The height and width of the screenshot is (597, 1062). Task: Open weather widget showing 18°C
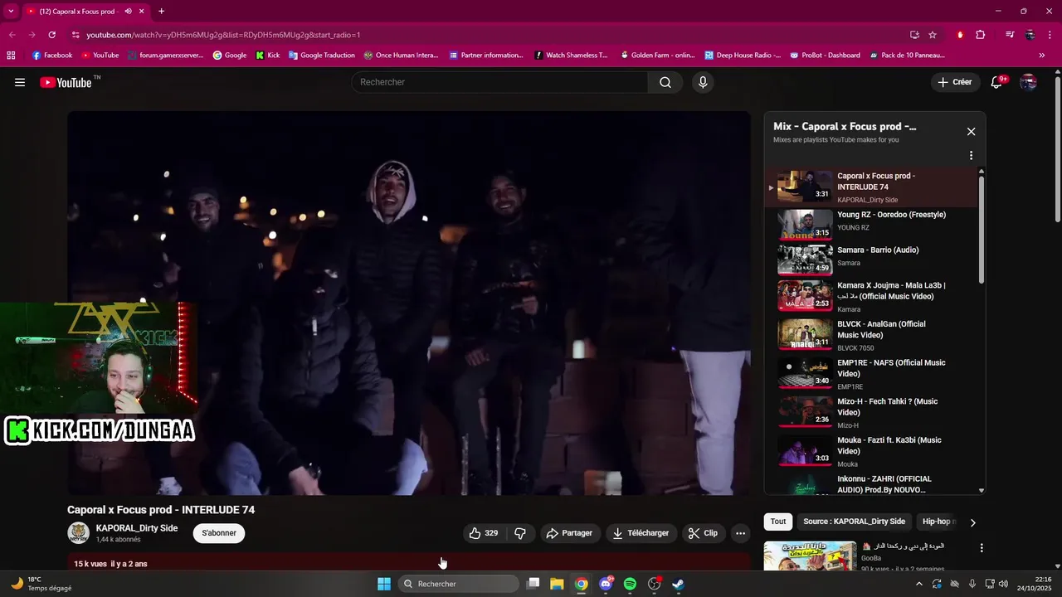40,584
